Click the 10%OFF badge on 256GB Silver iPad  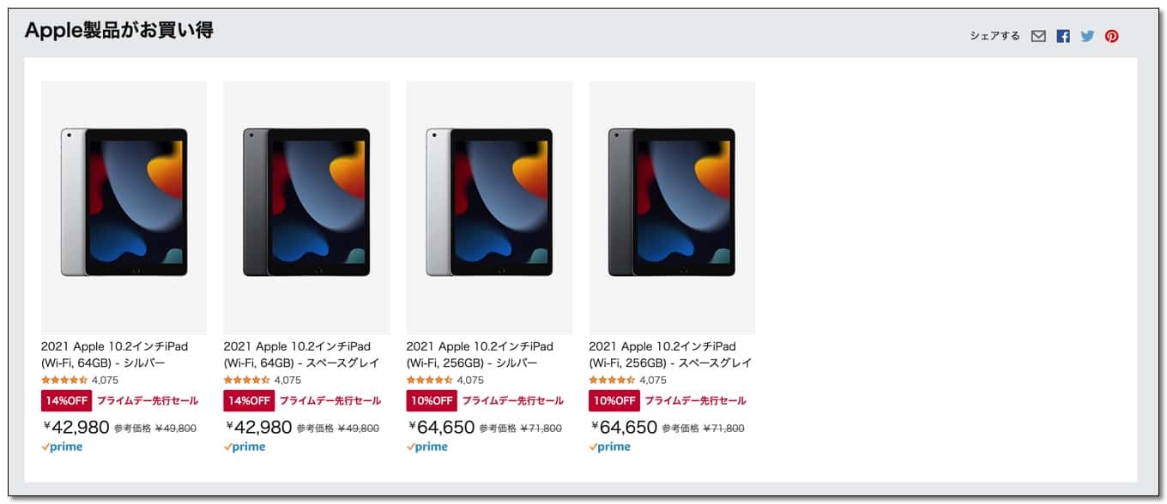click(x=432, y=400)
